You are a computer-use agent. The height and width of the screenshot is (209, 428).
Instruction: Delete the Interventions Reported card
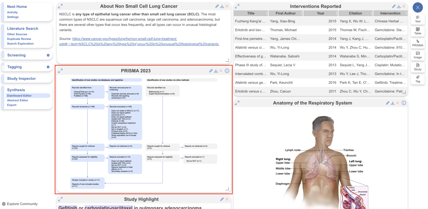404,6
